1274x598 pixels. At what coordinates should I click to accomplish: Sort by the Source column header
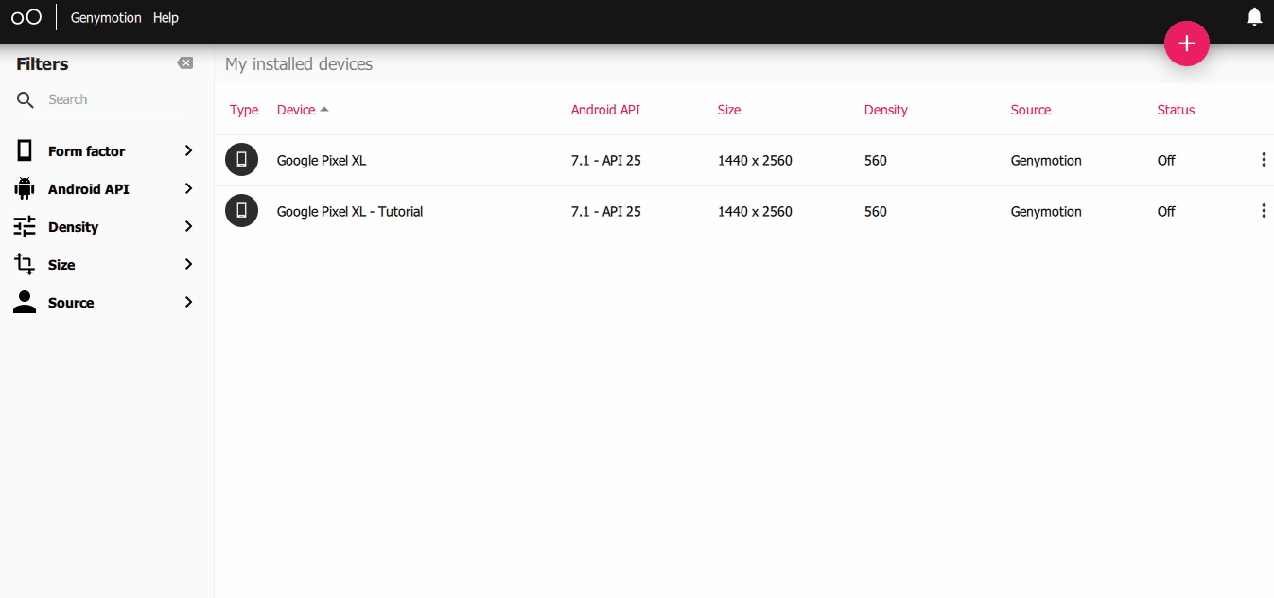1031,110
